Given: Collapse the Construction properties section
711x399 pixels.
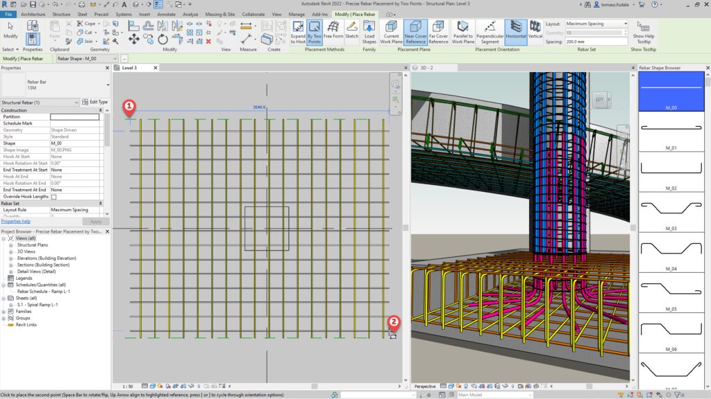Looking at the screenshot, I should (100, 110).
